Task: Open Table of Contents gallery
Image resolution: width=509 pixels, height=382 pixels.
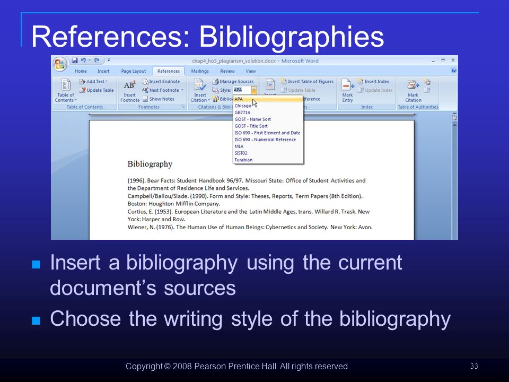Action: point(66,90)
